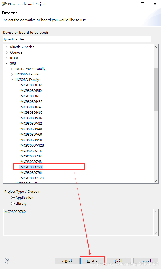
Task: Click MC9S08DZ60 text in description box
Action: (x=15, y=212)
